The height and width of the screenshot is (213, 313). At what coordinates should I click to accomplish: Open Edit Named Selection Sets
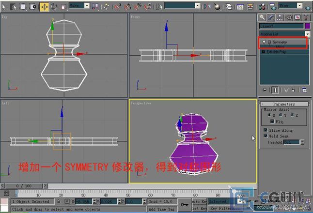(x=159, y=7)
